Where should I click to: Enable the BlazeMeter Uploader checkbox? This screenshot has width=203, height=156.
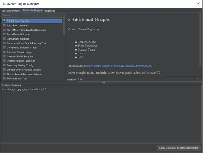[4, 34]
